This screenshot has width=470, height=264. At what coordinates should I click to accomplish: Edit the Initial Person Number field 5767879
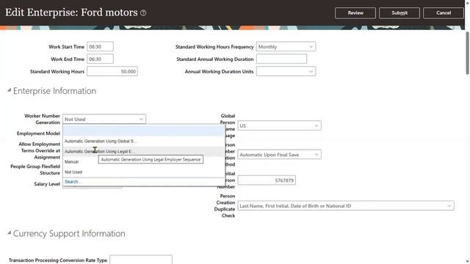(x=267, y=180)
